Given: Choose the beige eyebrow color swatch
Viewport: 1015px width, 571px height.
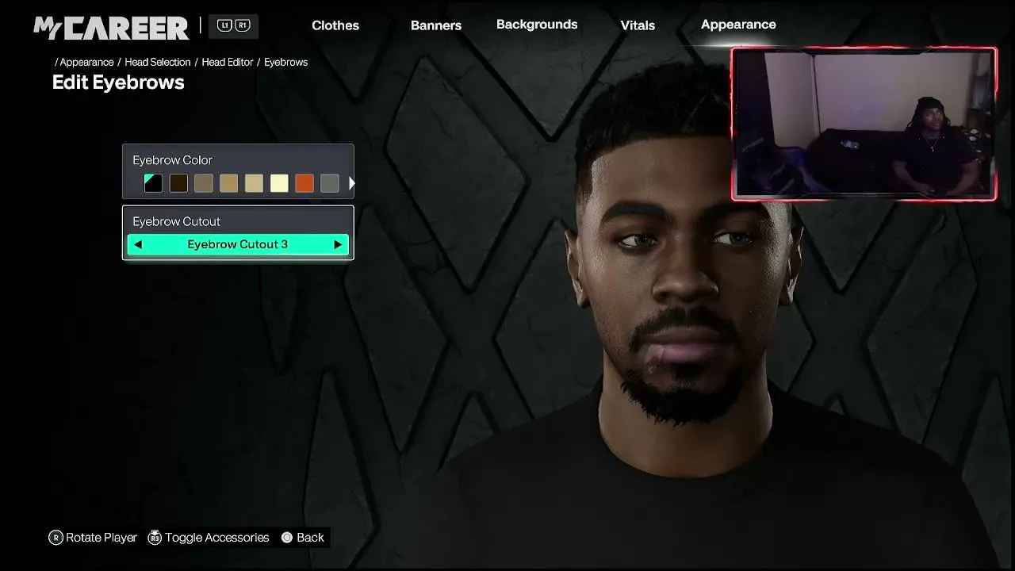Looking at the screenshot, I should pos(254,183).
